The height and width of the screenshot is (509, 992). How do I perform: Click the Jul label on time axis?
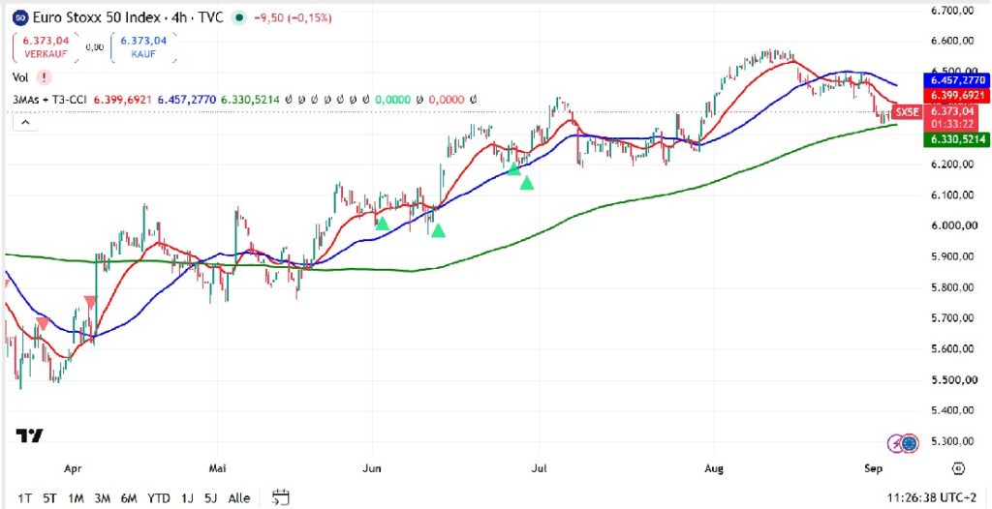coord(539,469)
